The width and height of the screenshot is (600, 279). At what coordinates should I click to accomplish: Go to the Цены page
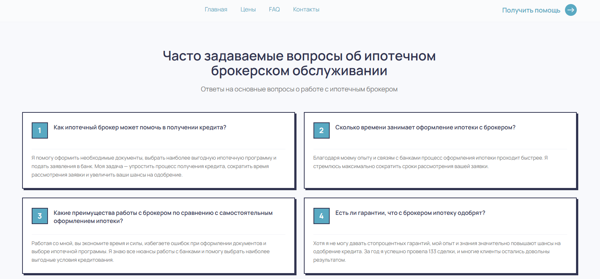coord(248,10)
